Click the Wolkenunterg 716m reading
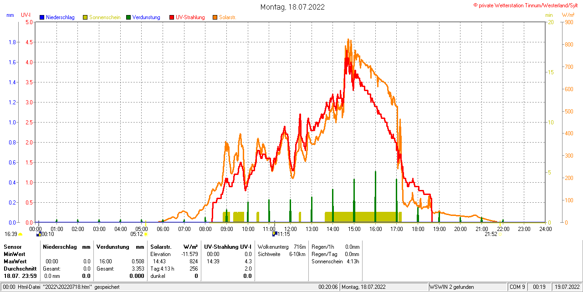Screen dimensions: 583x292 click(281, 246)
